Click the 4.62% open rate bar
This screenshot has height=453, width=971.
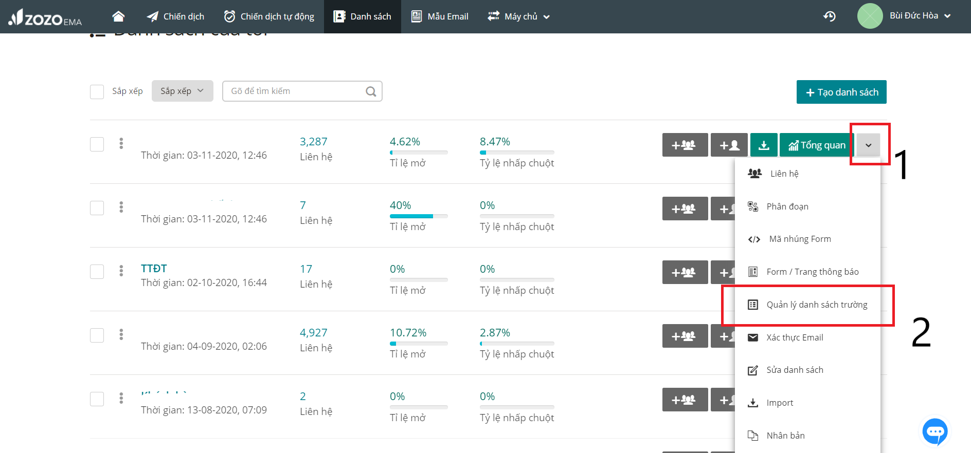pos(419,153)
